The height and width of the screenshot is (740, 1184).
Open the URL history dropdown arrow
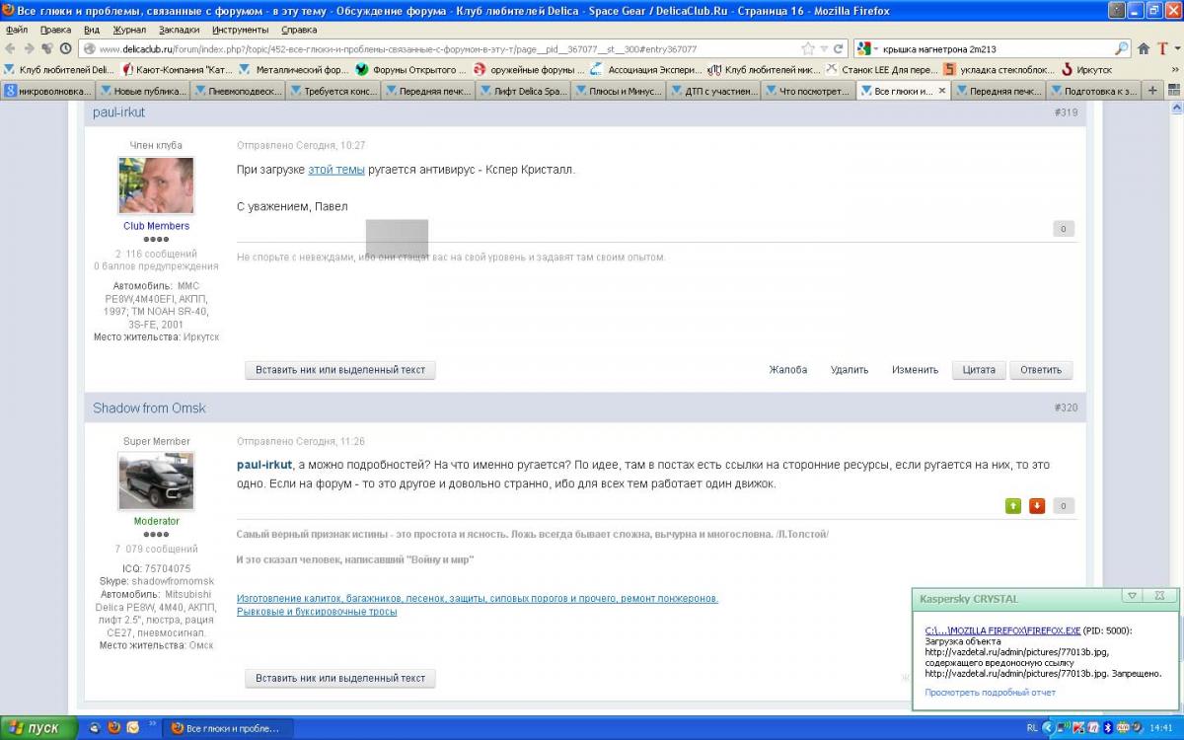(824, 48)
